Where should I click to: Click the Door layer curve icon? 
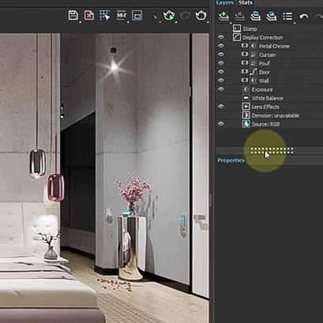(x=254, y=72)
